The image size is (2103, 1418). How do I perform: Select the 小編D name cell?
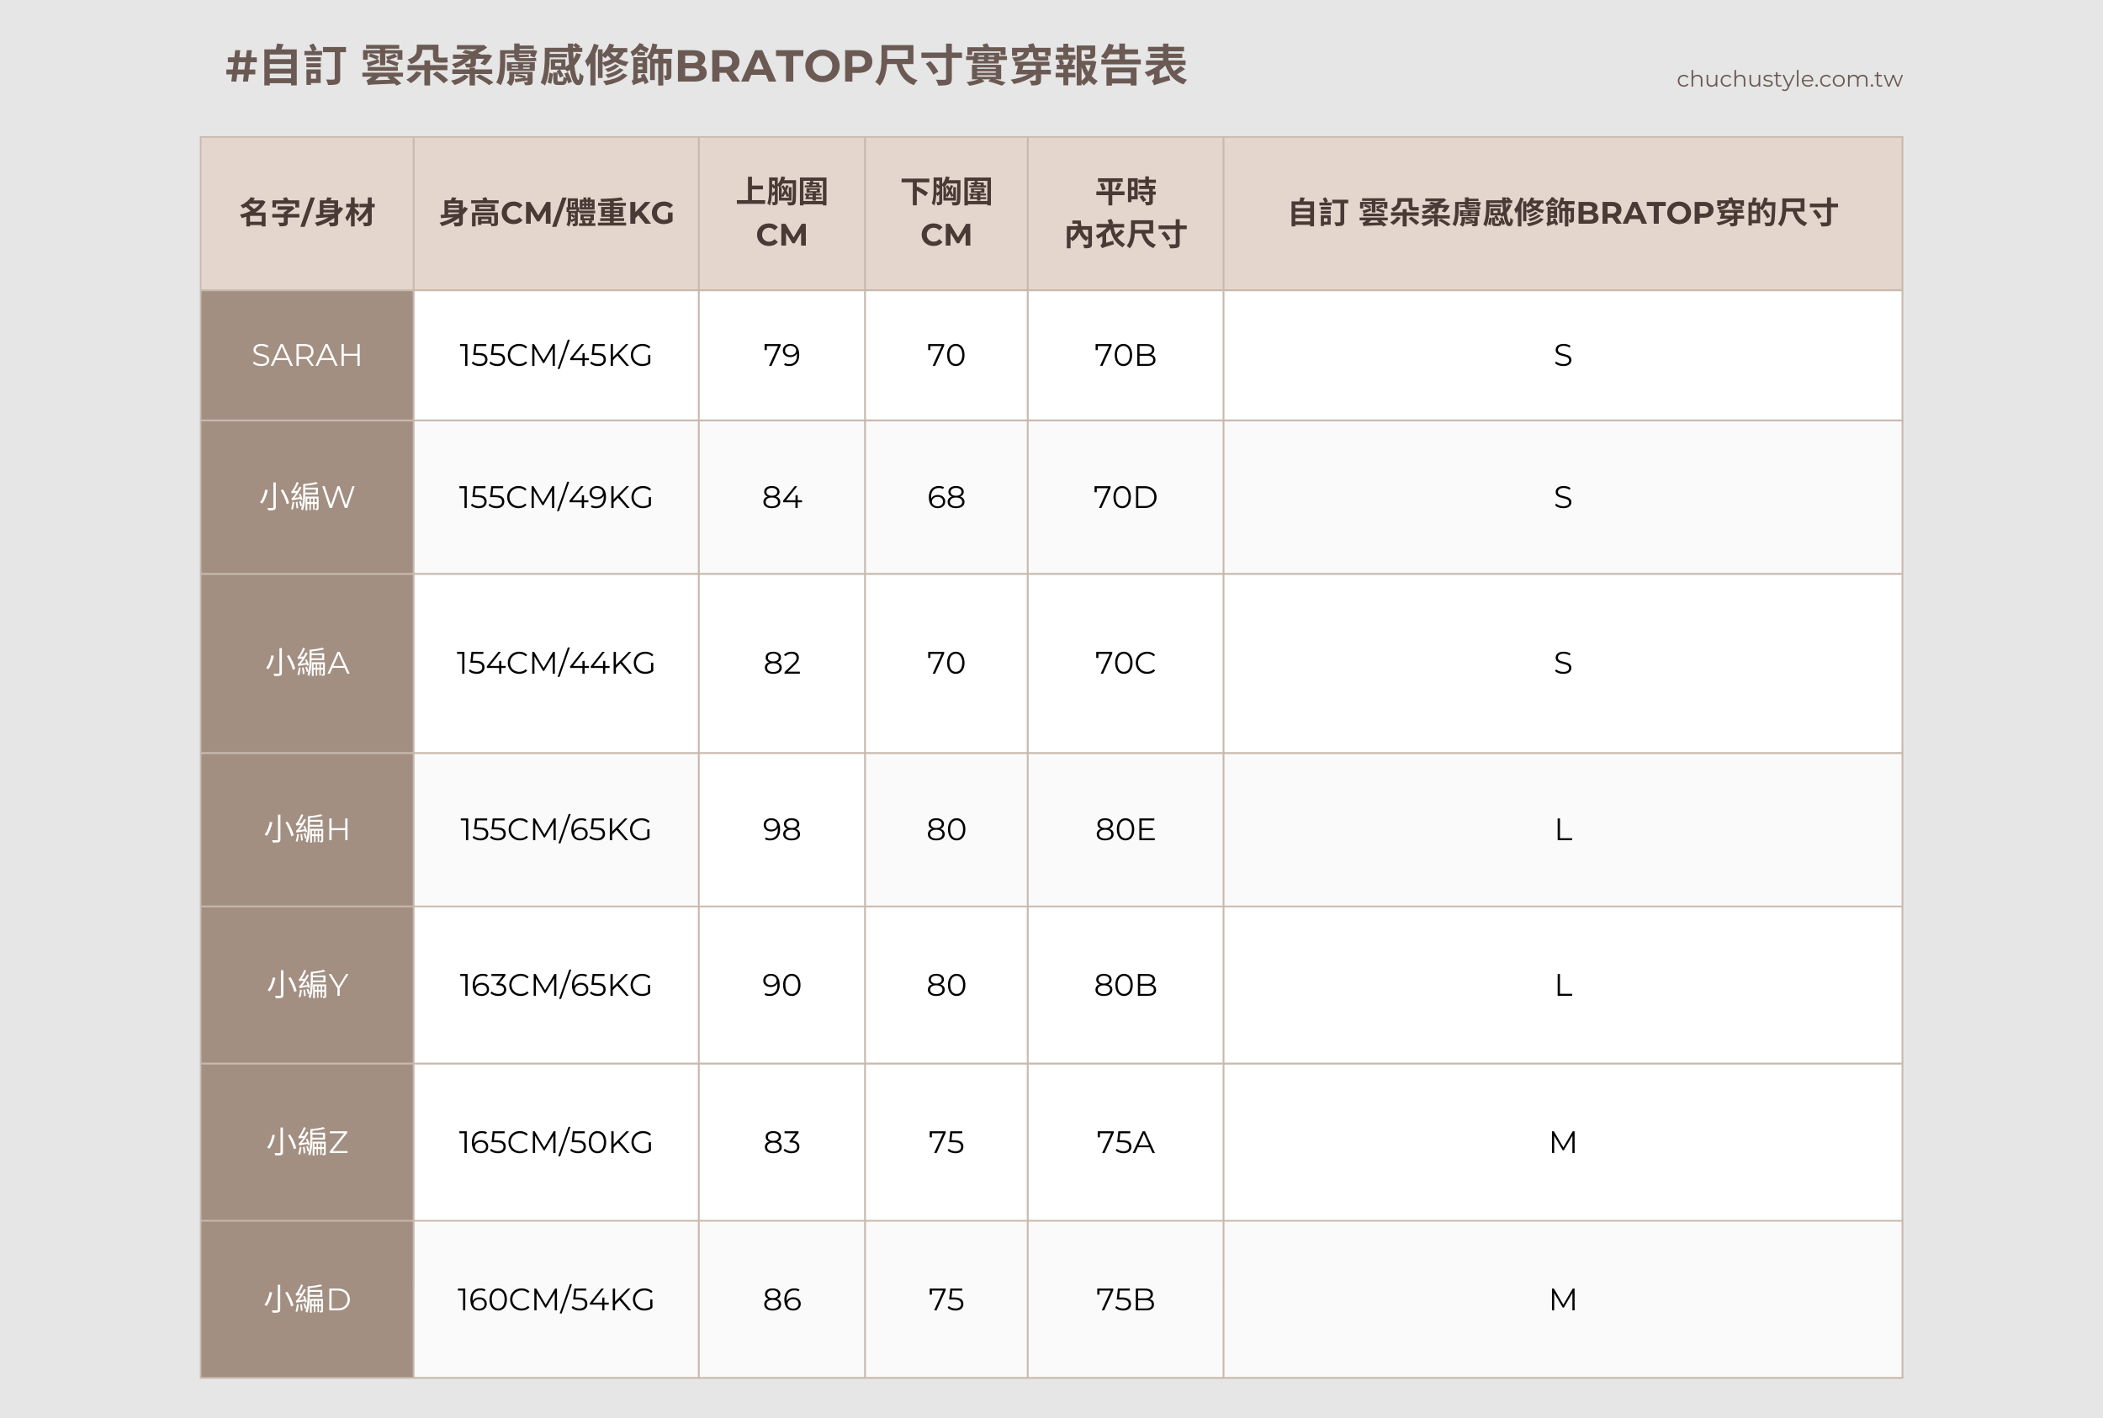pos(307,1299)
